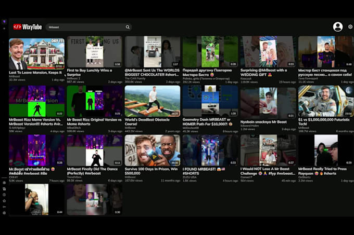Click 'The CAN Family' channel name
The width and height of the screenshot is (354, 235).
tap(135, 78)
